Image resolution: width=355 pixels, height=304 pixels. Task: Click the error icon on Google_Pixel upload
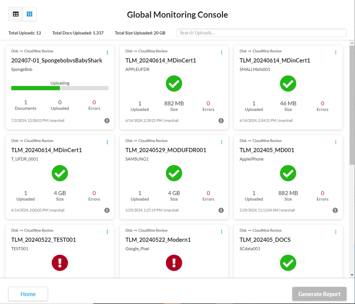(x=174, y=263)
